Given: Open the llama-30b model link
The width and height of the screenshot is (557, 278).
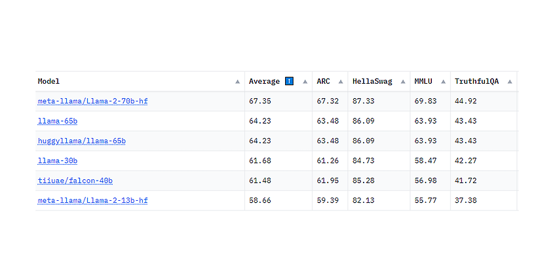Looking at the screenshot, I should [x=58, y=161].
